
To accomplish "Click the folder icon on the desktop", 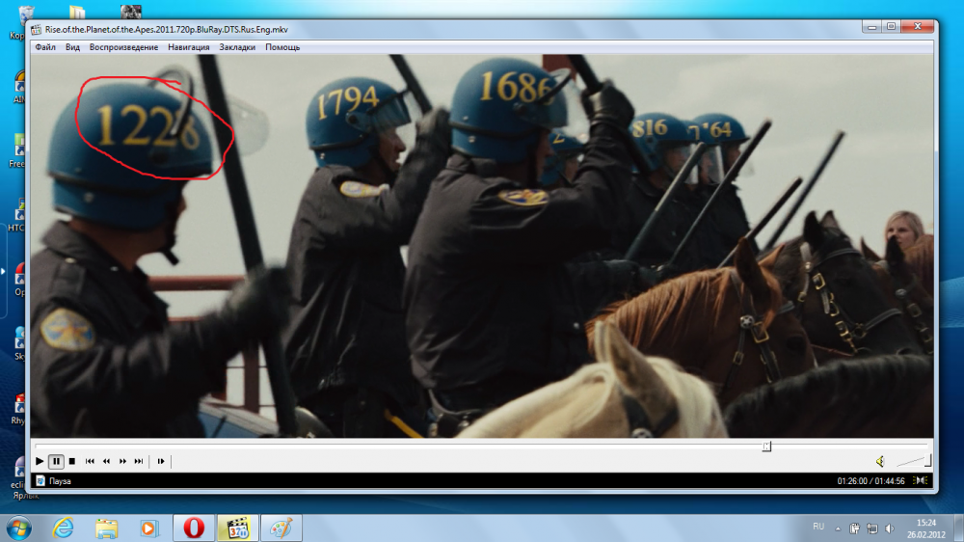I will [77, 12].
